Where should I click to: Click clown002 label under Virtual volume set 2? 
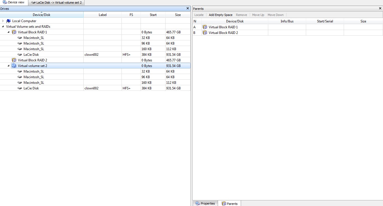point(91,88)
